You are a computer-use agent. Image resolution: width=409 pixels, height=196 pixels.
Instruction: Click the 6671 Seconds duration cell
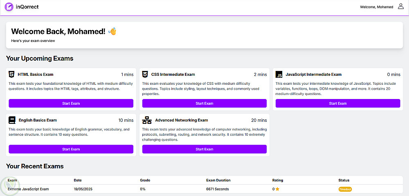click(x=218, y=189)
